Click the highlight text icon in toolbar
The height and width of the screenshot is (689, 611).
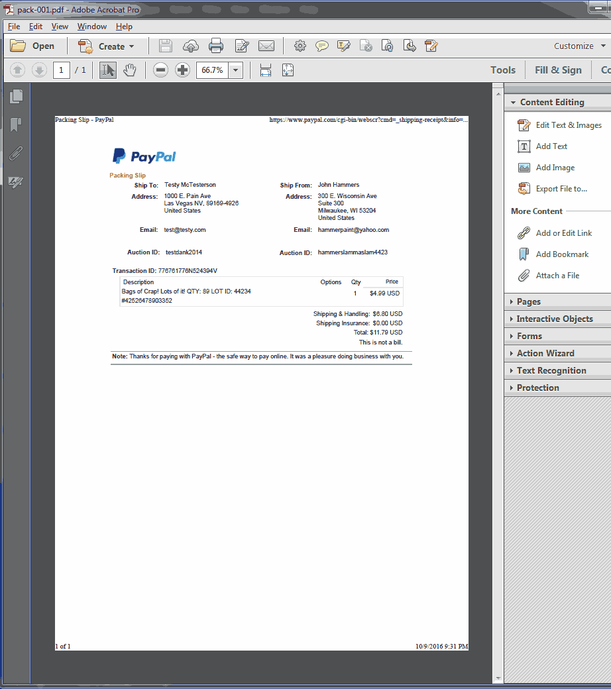(x=344, y=46)
